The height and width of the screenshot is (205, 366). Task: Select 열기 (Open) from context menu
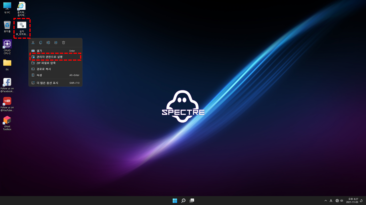55,51
